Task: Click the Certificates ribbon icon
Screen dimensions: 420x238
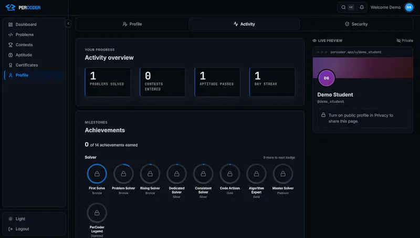Action: coord(10,65)
